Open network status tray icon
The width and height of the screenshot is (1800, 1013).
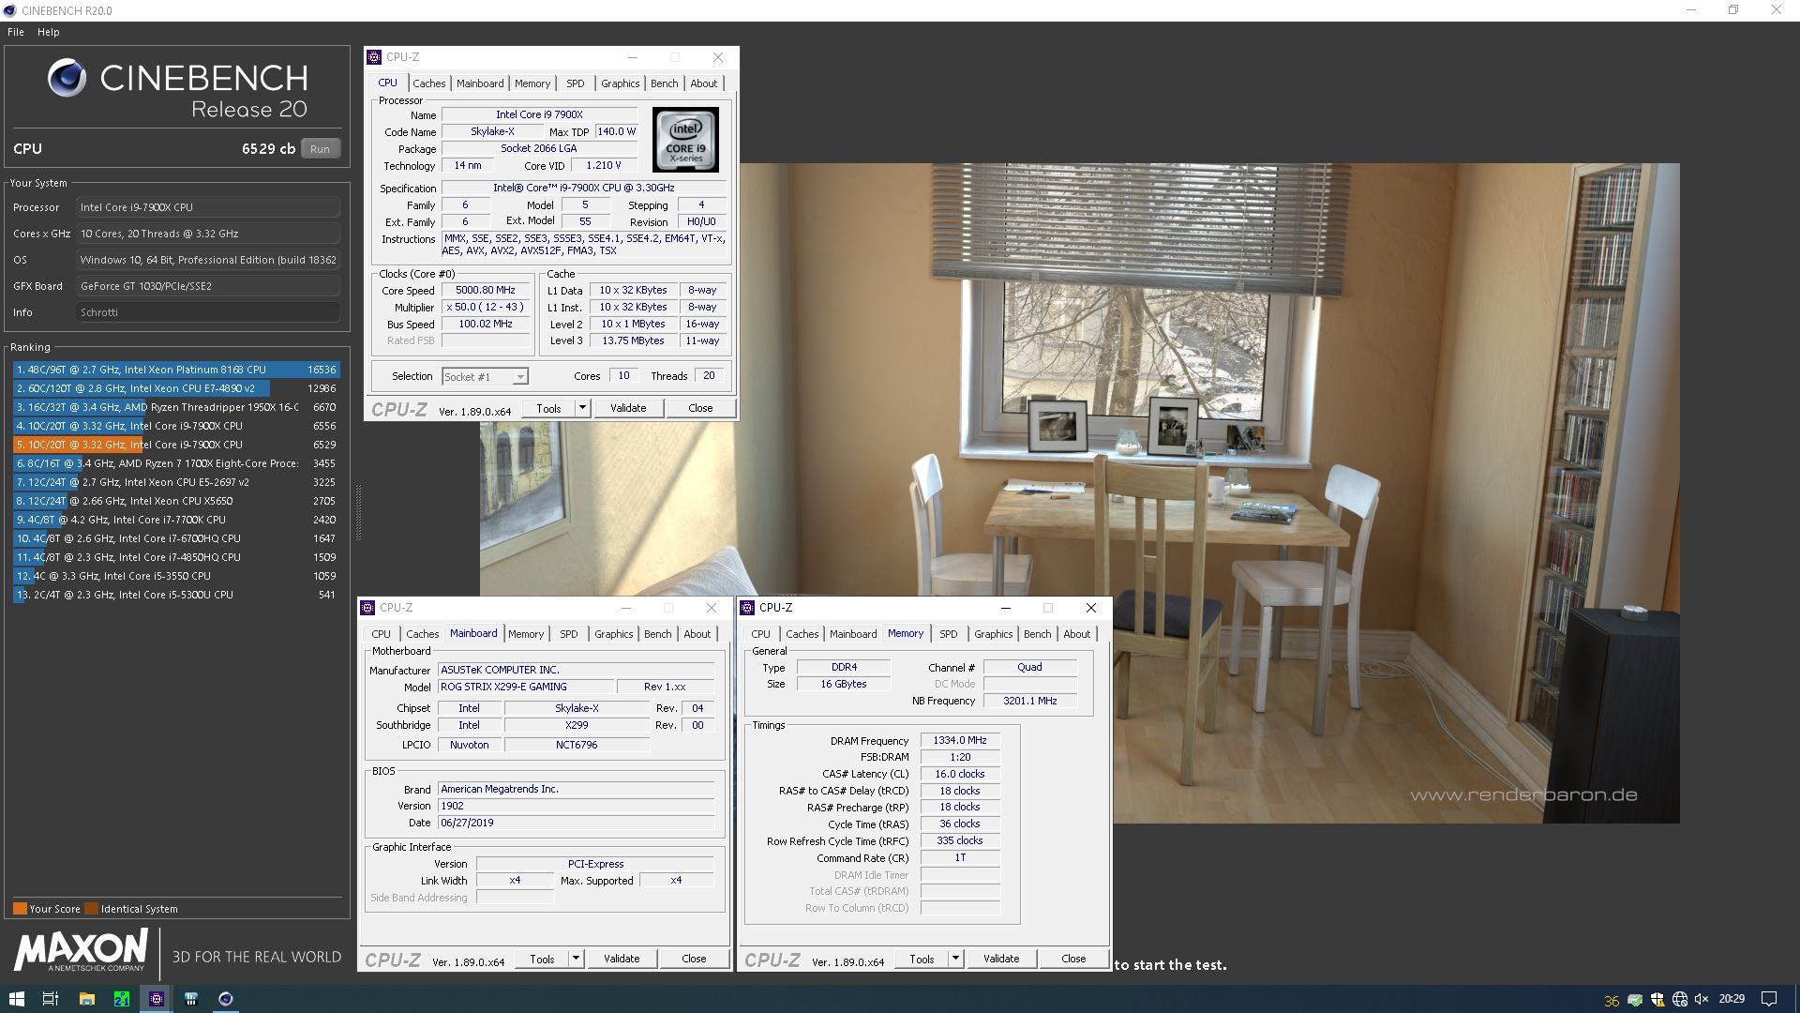1679,1000
